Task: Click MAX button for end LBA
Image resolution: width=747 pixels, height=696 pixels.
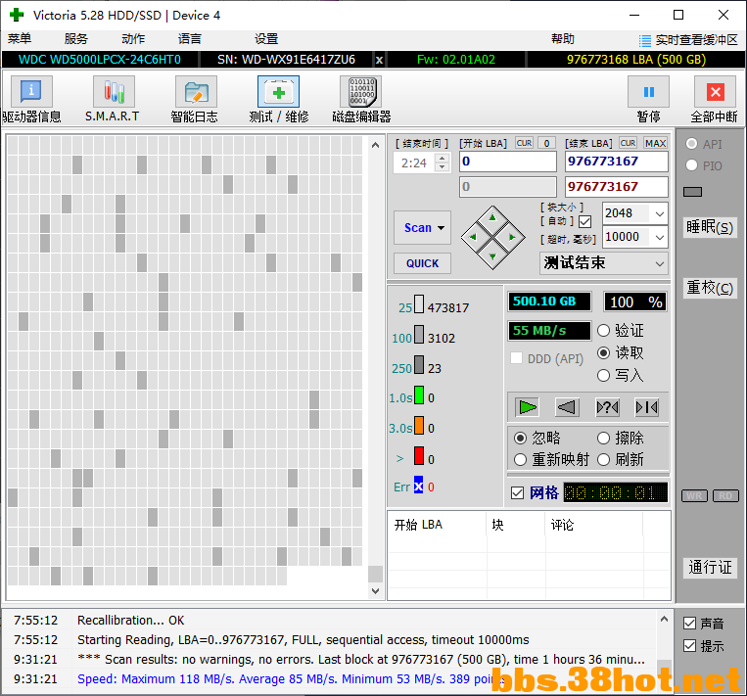Action: 656,143
